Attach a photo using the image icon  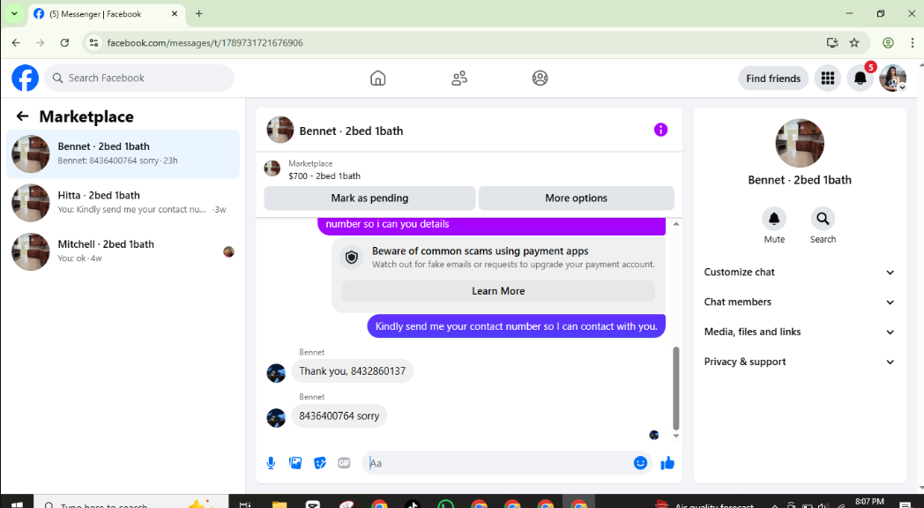click(x=295, y=463)
